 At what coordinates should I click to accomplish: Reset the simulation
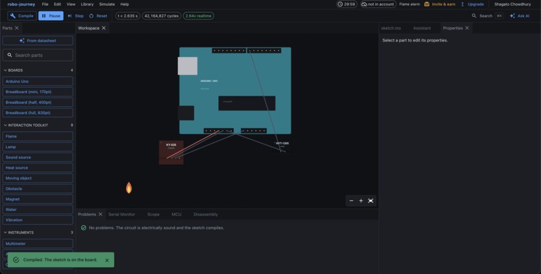click(x=98, y=16)
